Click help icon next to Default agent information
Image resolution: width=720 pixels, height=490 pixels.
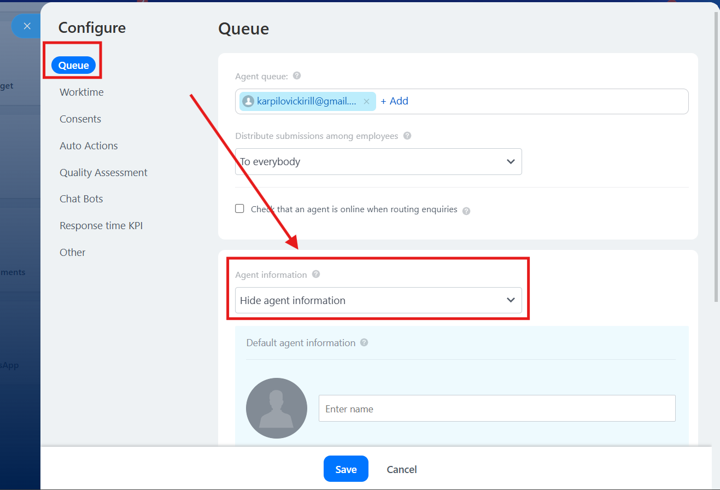point(364,343)
